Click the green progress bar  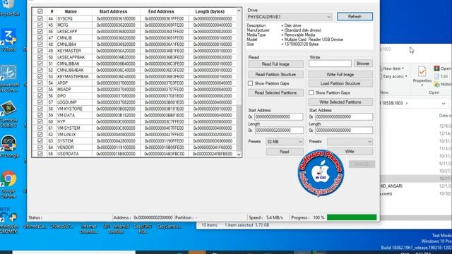[x=352, y=217]
